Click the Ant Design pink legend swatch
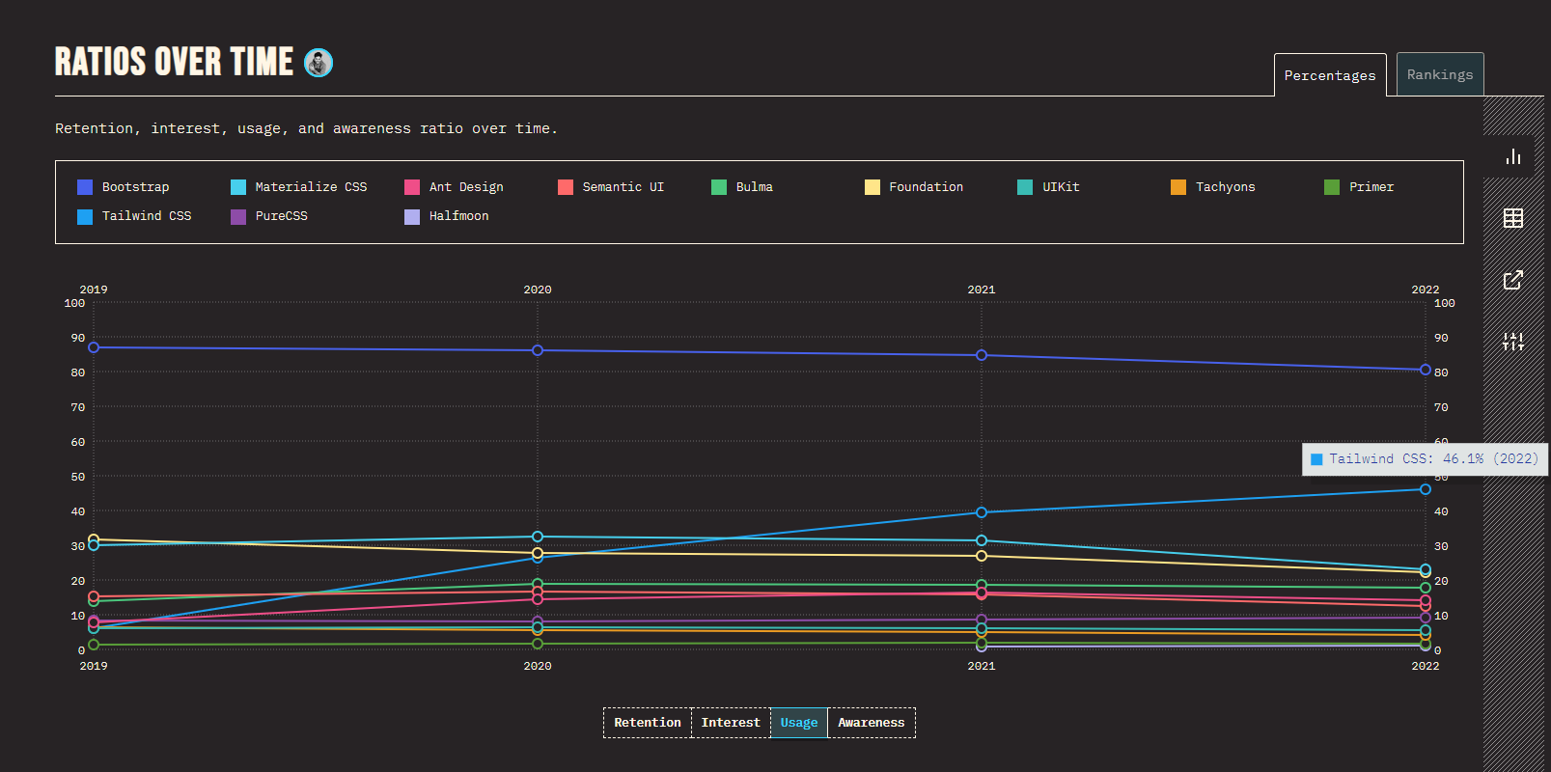The height and width of the screenshot is (772, 1551). [x=412, y=187]
